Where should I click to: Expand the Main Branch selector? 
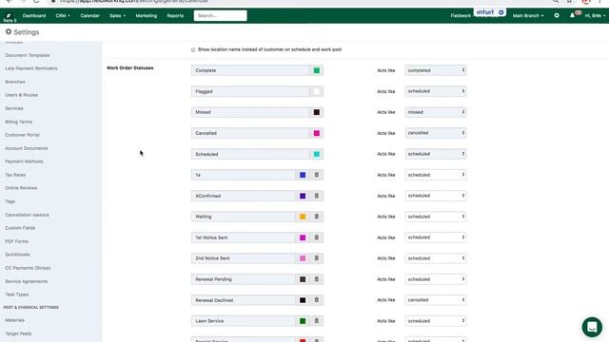point(528,16)
